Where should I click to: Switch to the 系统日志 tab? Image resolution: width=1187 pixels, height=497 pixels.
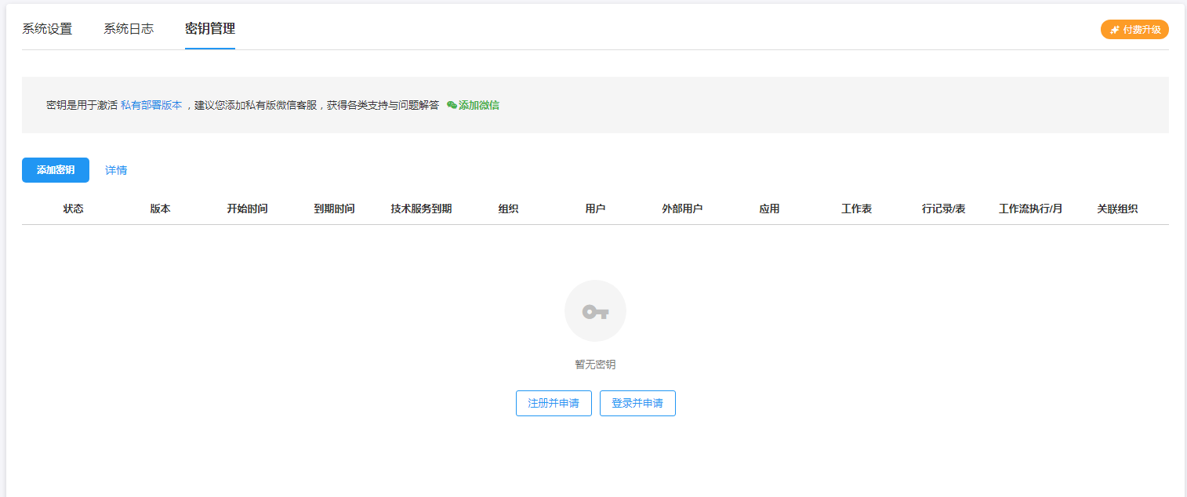[129, 29]
